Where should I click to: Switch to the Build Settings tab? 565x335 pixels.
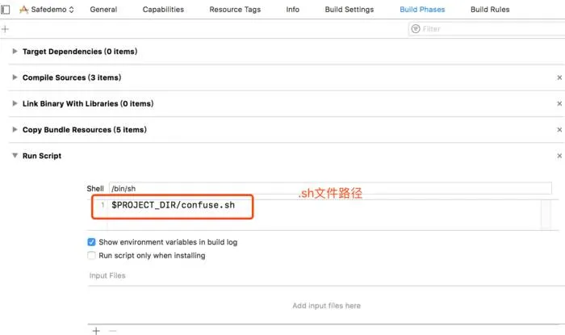[349, 10]
